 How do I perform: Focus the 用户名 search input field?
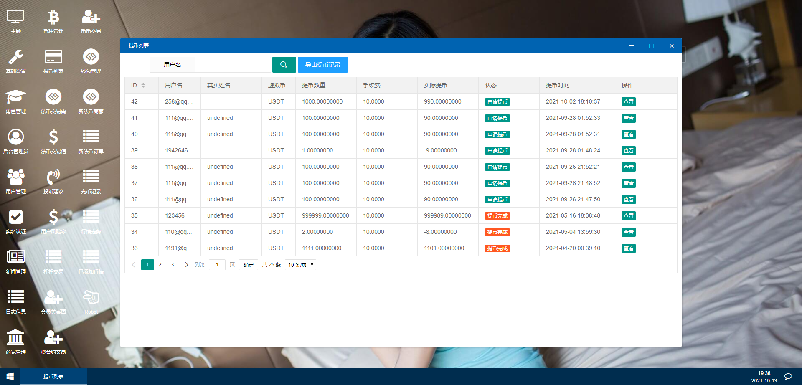click(x=233, y=65)
